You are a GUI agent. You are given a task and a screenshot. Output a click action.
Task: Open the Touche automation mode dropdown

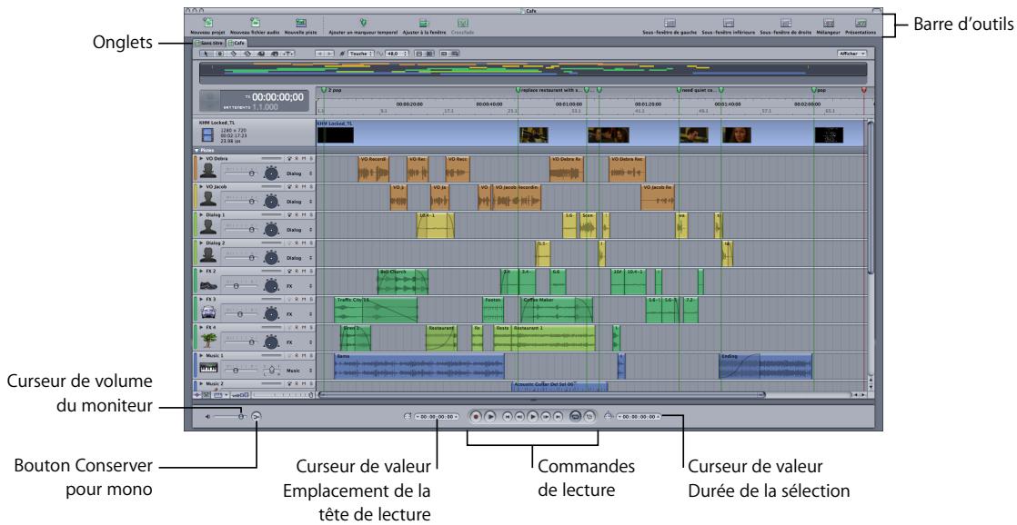click(360, 54)
